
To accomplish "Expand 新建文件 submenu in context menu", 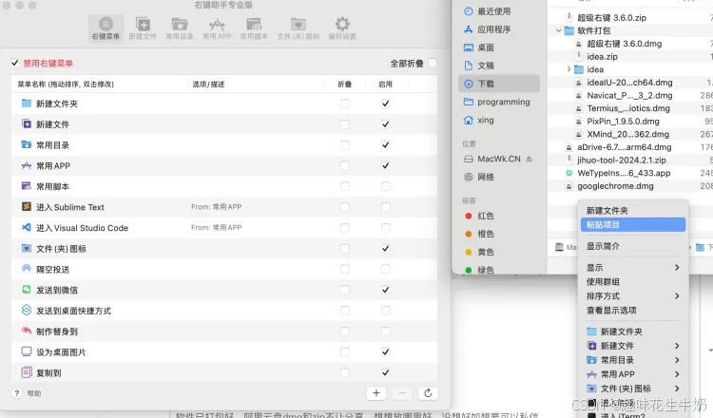I will 677,346.
